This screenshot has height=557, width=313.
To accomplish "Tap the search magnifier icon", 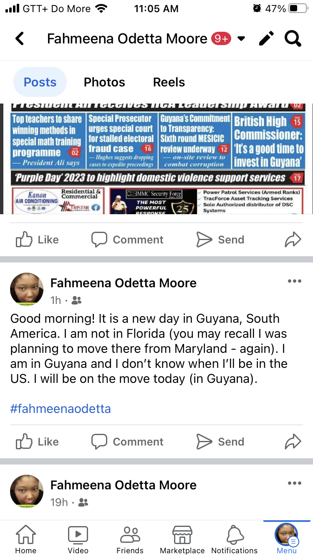I will pos(293,39).
